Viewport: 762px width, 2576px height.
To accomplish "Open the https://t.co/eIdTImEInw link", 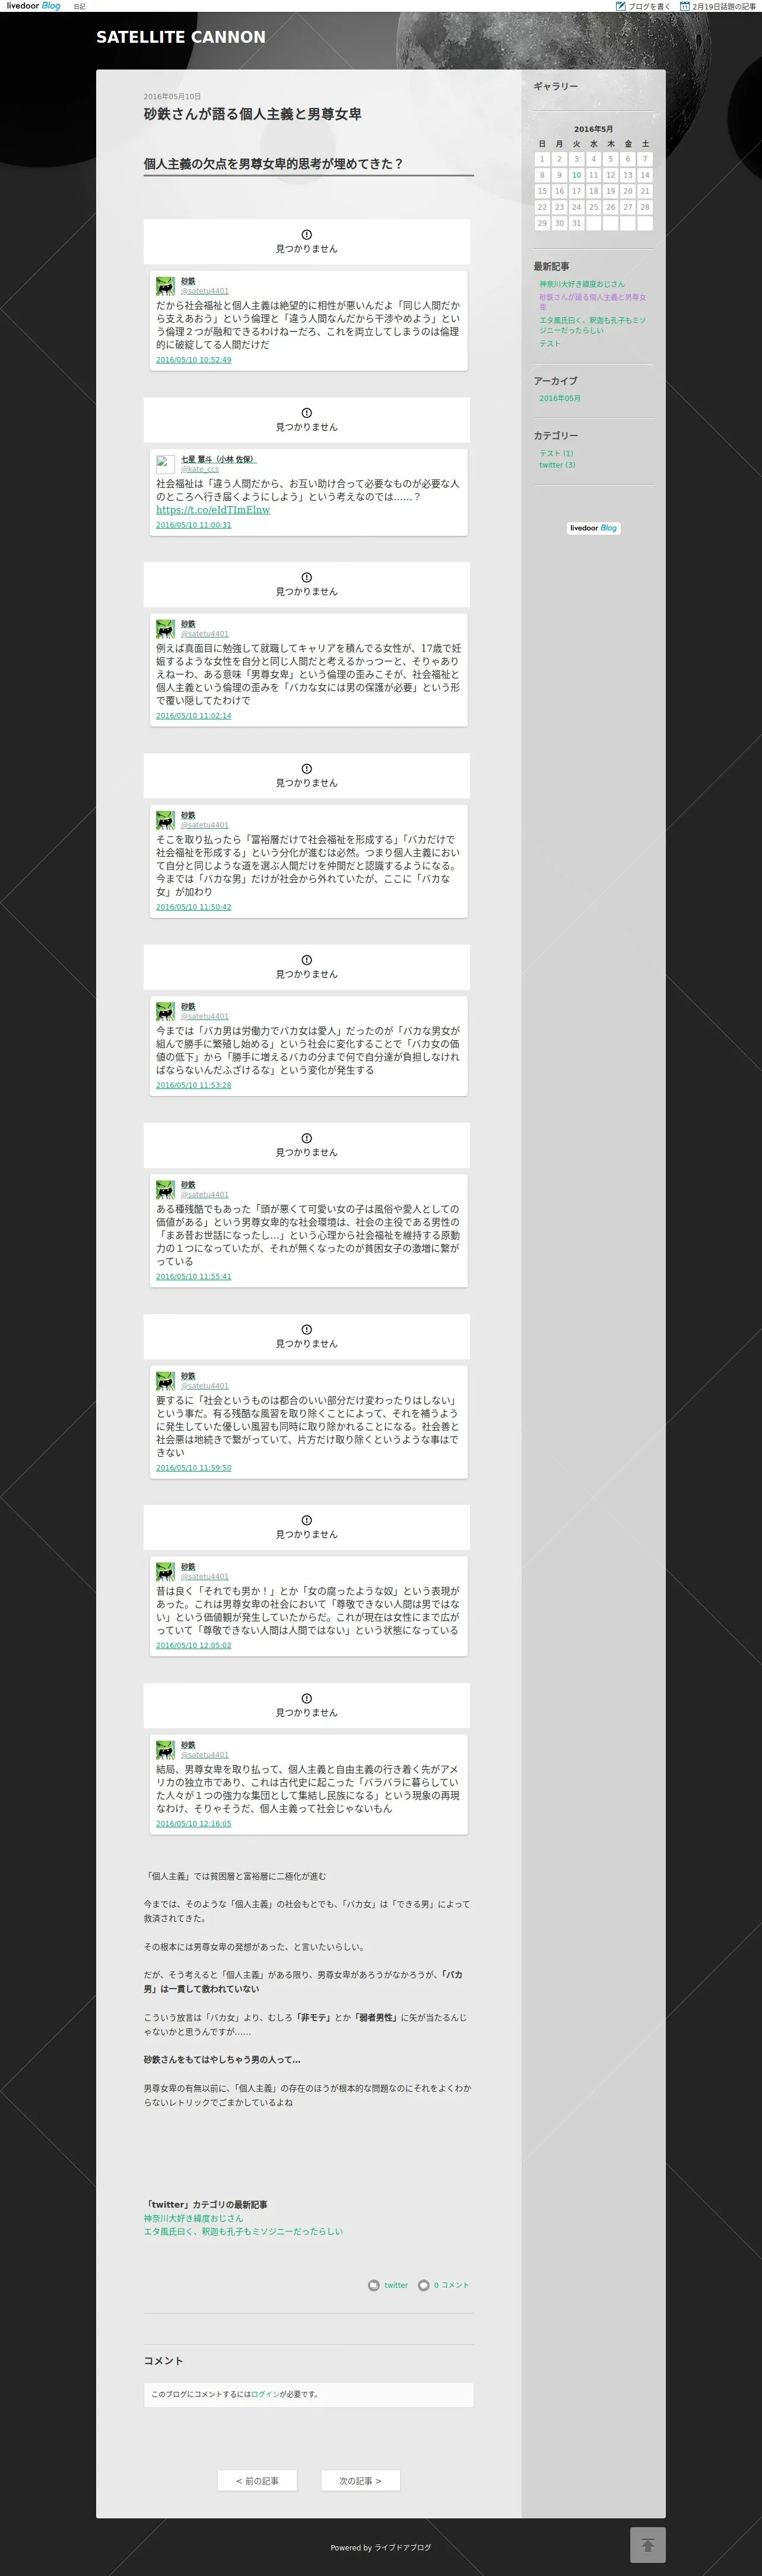I will (x=212, y=510).
